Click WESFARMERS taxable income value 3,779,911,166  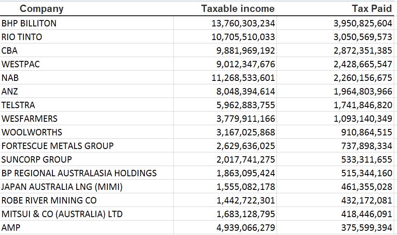(246, 119)
